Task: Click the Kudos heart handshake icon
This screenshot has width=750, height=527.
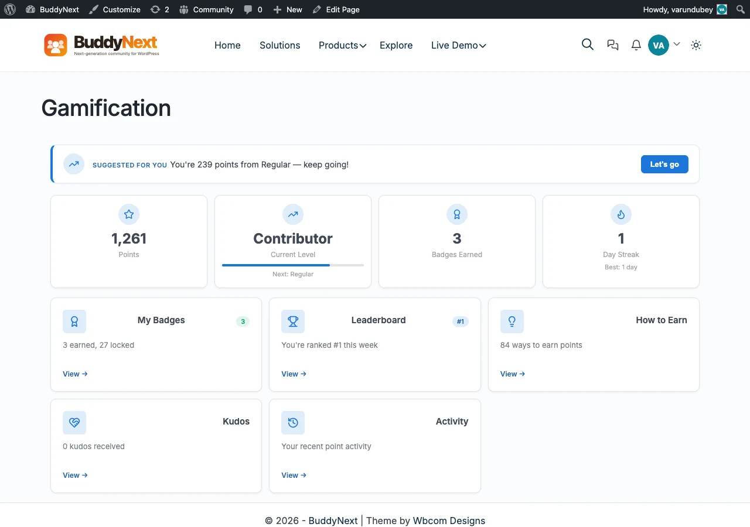Action: pyautogui.click(x=74, y=423)
